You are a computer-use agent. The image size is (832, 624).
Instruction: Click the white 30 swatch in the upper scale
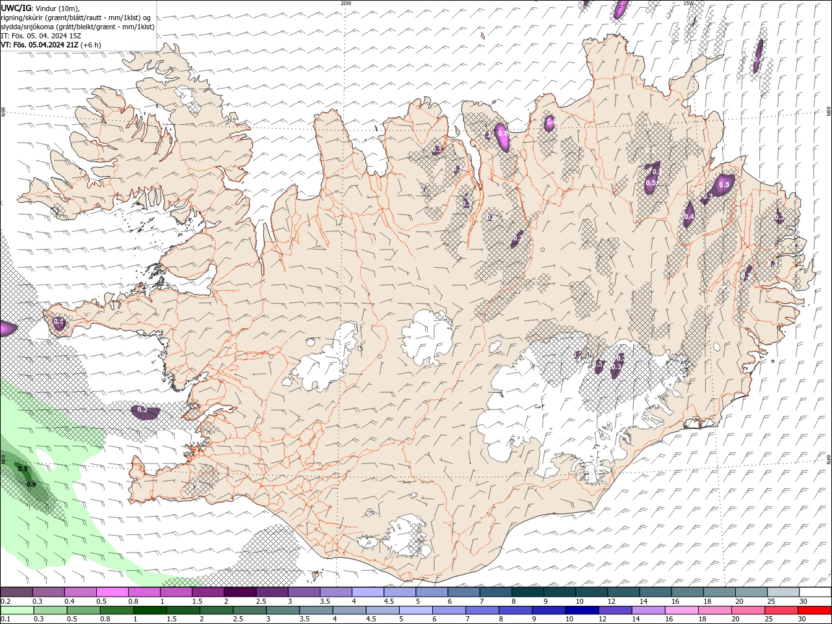pyautogui.click(x=815, y=592)
